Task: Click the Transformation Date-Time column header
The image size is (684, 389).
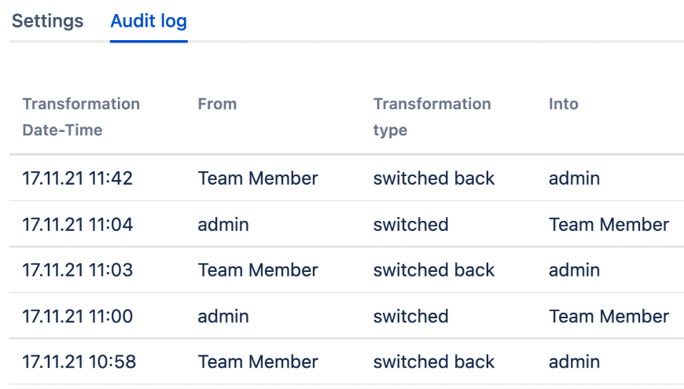Action: click(x=81, y=116)
